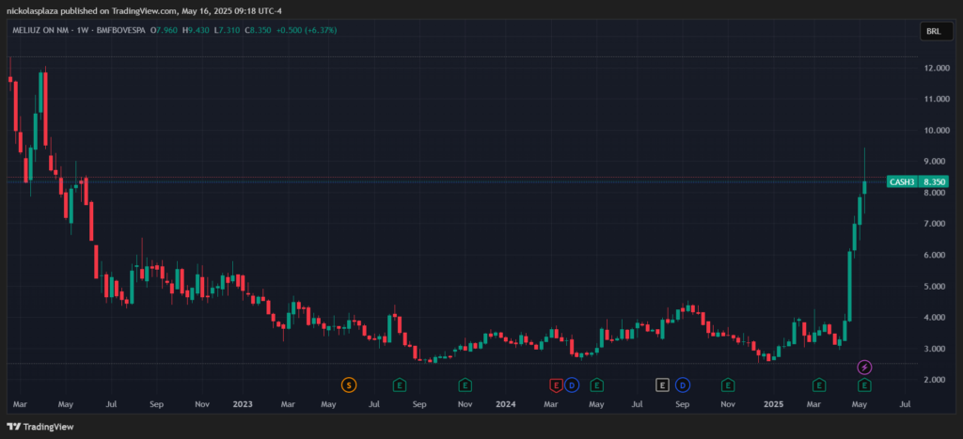The image size is (963, 439).
Task: Click the green E earnings marker below May 2025
Action: pos(864,384)
